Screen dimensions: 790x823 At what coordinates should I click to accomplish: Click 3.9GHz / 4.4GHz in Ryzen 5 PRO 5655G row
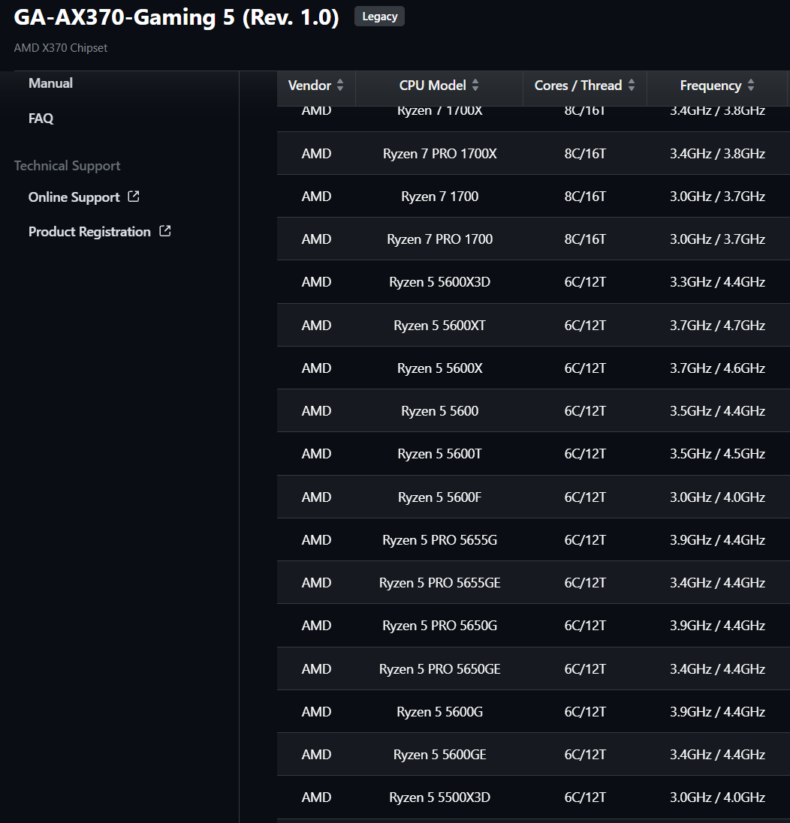(x=717, y=539)
